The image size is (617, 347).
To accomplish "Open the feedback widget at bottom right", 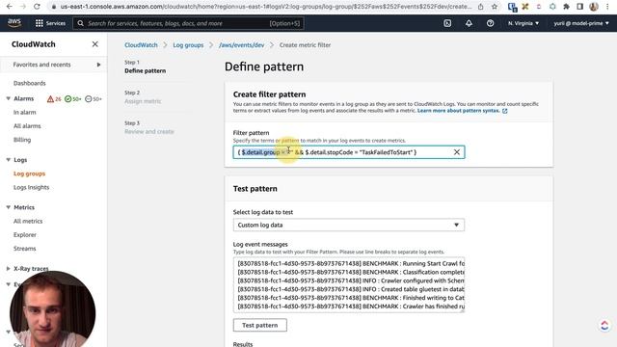I will tap(604, 325).
